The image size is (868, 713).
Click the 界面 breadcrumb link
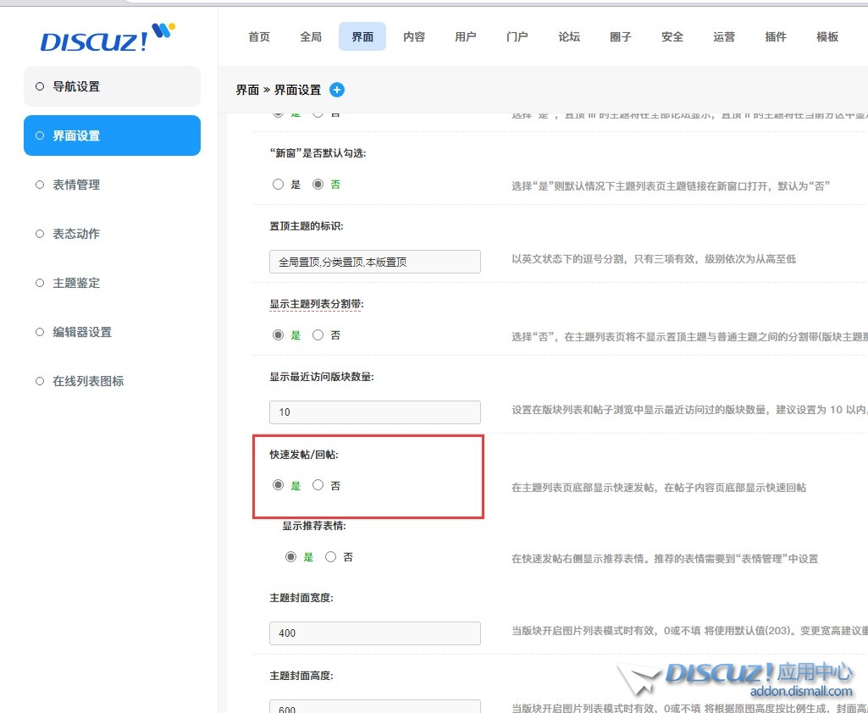coord(247,90)
